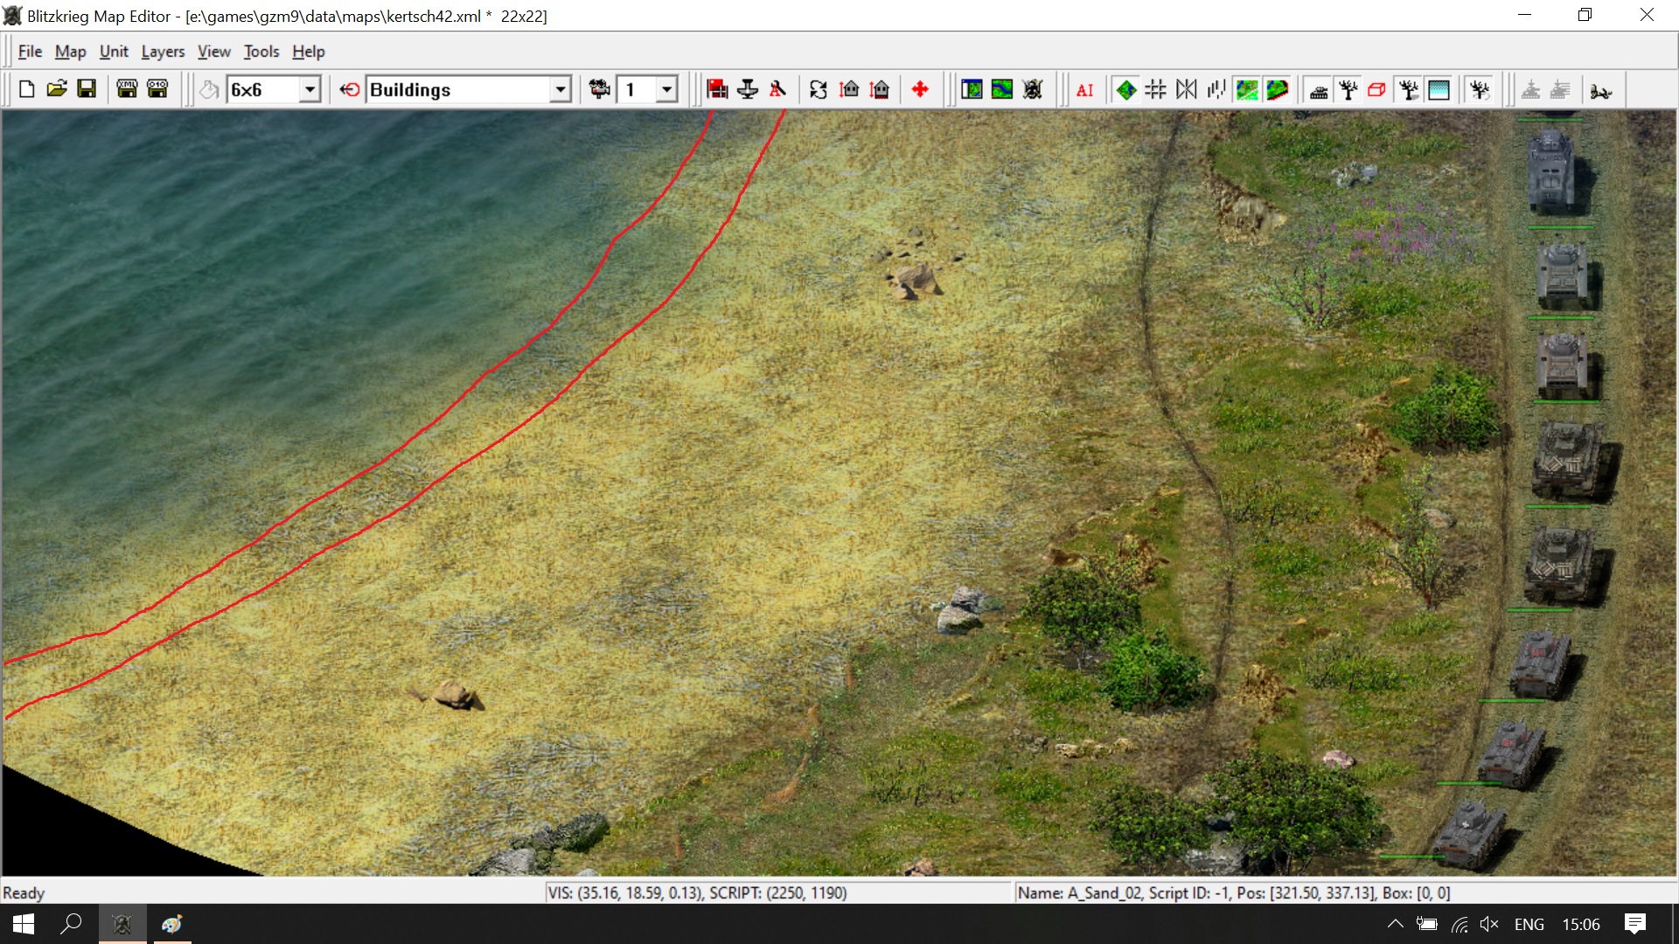Viewport: 1679px width, 944px height.
Task: Open the Tools menu
Action: (261, 52)
